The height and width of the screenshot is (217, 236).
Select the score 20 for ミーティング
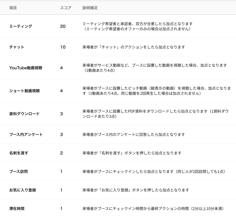63,26
